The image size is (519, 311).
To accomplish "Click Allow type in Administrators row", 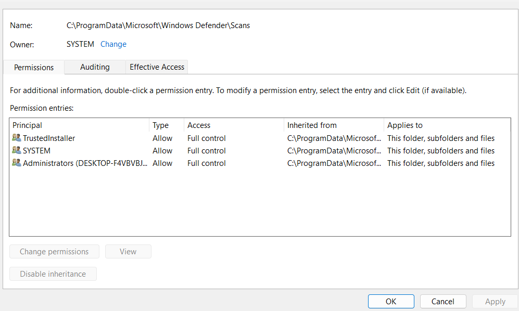I will [162, 163].
